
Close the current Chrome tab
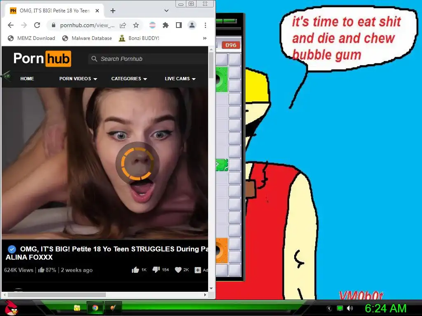tap(97, 11)
